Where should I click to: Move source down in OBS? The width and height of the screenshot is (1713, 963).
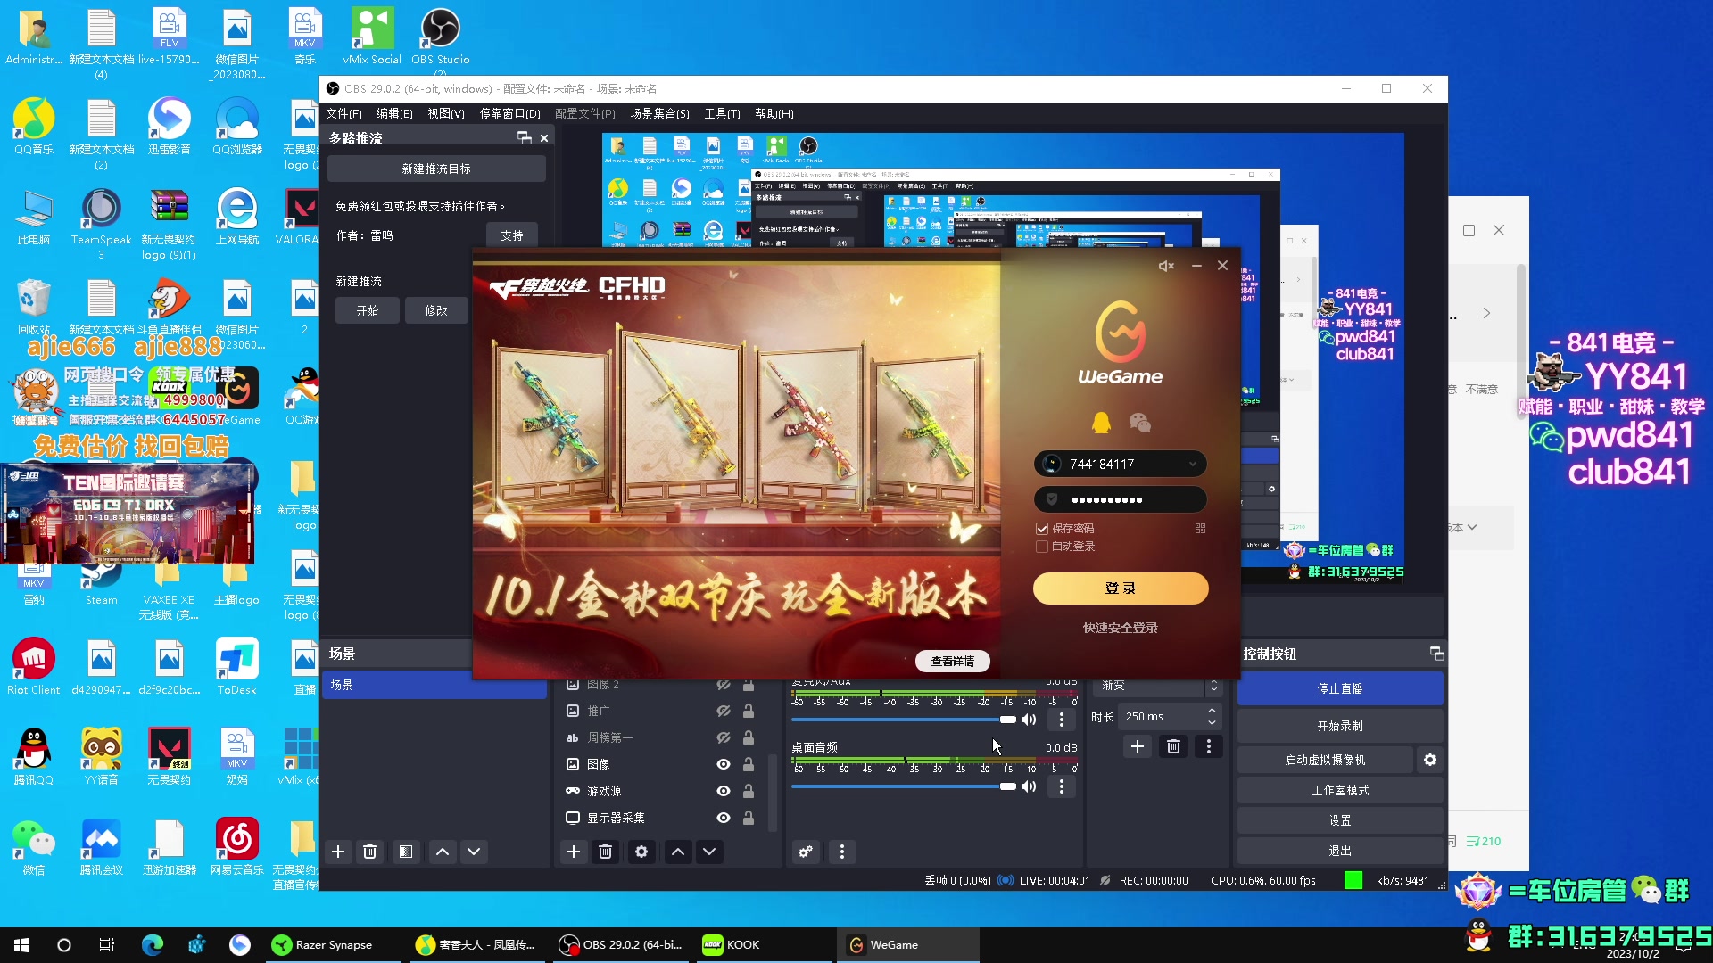(709, 852)
